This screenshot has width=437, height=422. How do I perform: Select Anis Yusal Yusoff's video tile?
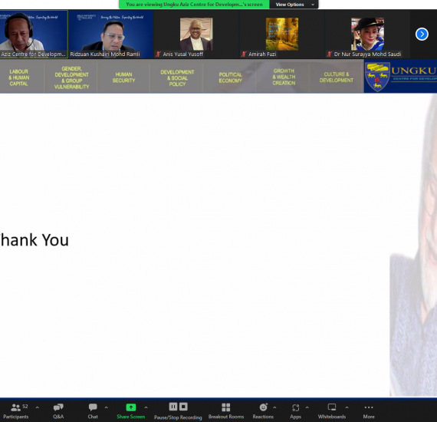pyautogui.click(x=196, y=34)
